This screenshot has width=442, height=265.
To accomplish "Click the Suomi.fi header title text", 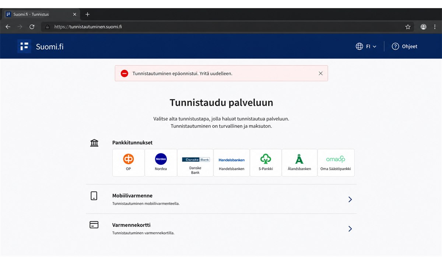I will (x=50, y=47).
